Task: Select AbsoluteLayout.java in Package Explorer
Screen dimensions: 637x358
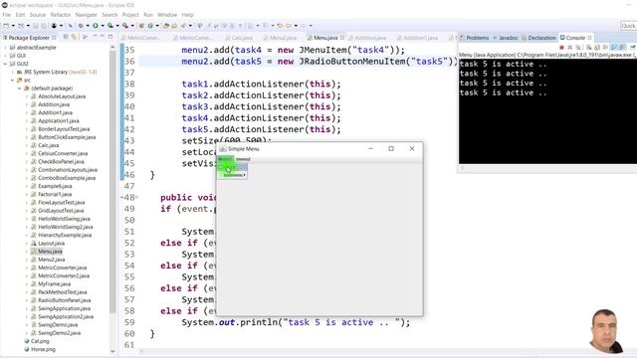Action: coord(62,96)
